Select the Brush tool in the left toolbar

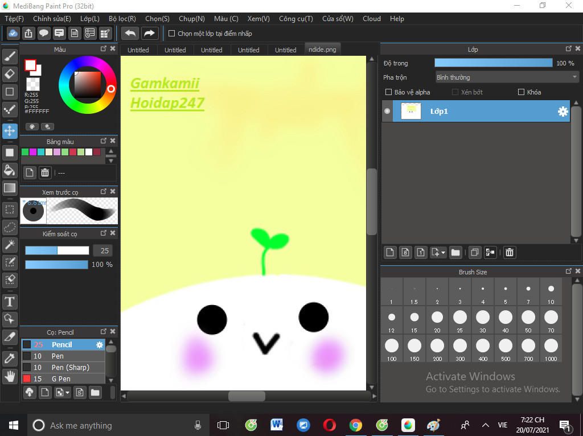pyautogui.click(x=10, y=56)
